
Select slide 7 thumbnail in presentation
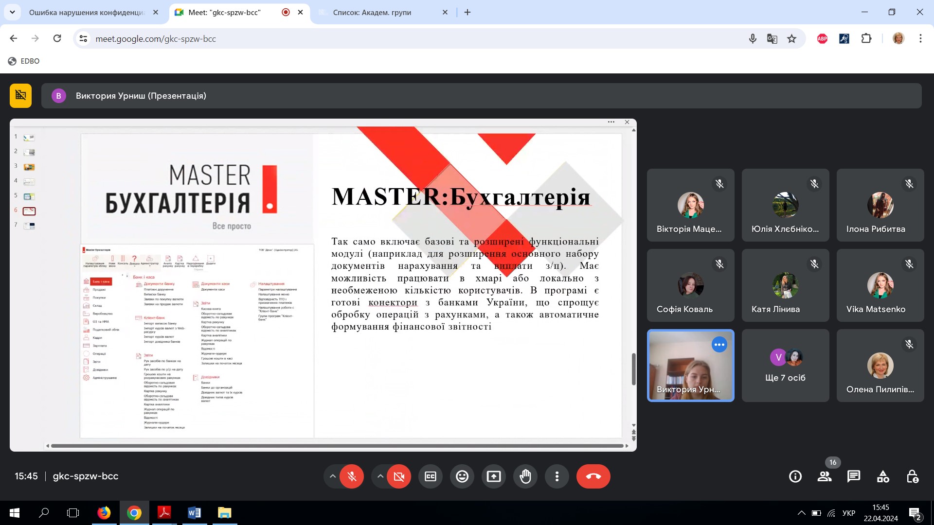tap(29, 226)
